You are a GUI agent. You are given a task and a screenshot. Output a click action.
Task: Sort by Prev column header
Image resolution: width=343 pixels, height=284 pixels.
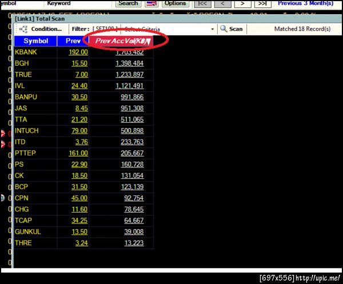tap(73, 41)
